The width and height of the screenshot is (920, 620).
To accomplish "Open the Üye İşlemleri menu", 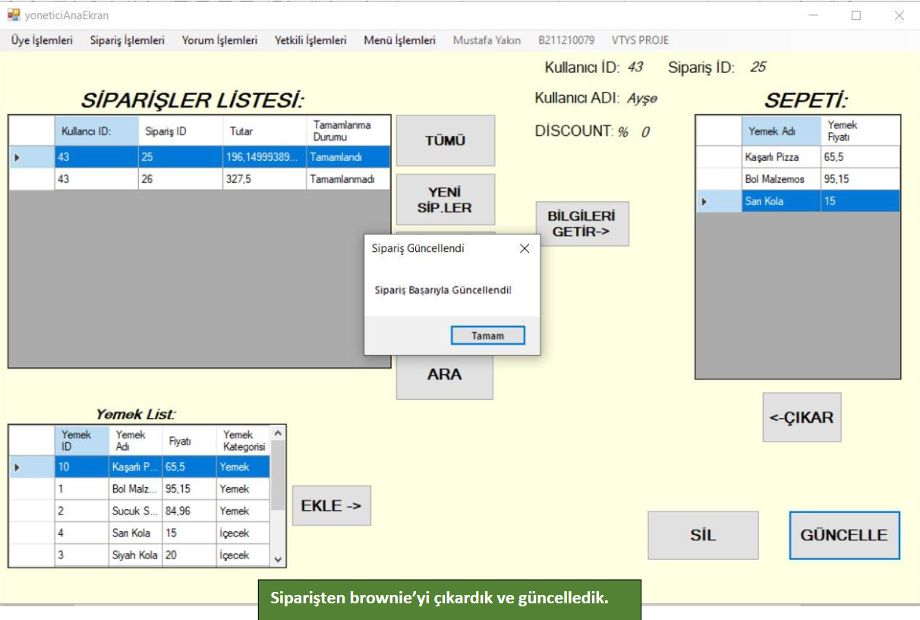I will [x=42, y=40].
